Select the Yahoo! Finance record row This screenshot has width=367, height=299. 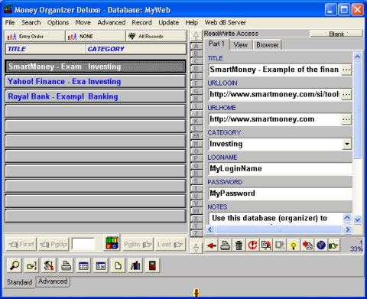(96, 82)
